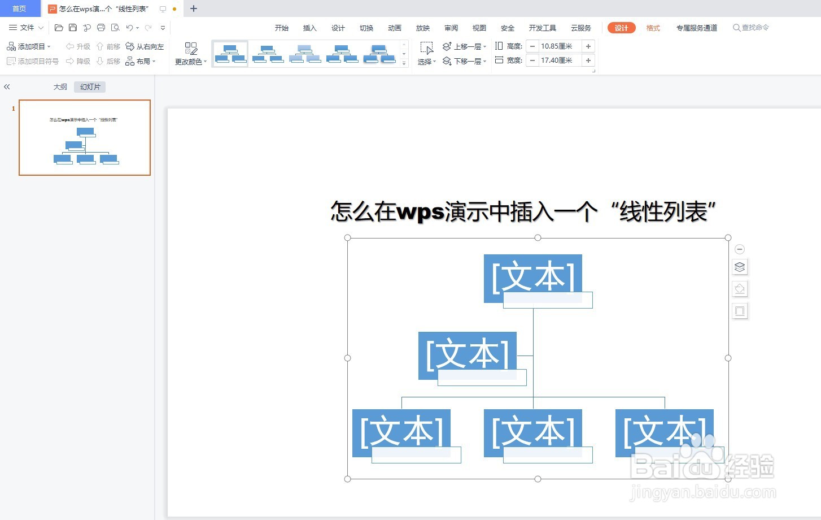The image size is (821, 520).
Task: Decrease width with minus button
Action: pos(532,60)
